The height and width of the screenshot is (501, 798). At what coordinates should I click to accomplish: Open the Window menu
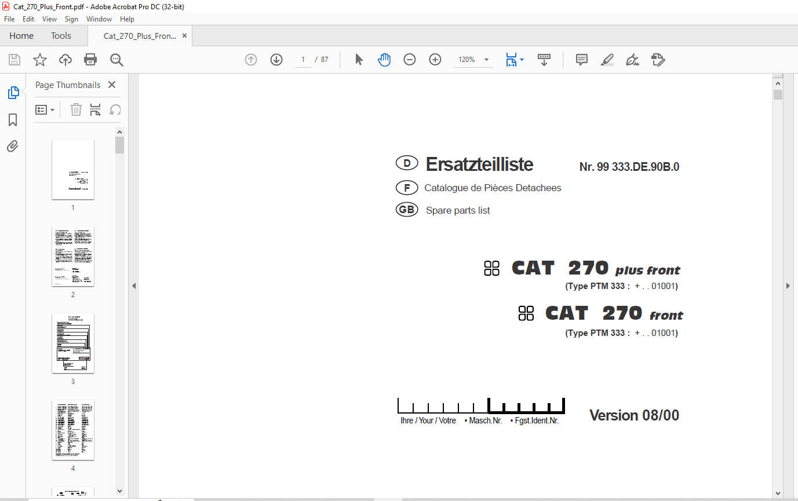pyautogui.click(x=99, y=19)
